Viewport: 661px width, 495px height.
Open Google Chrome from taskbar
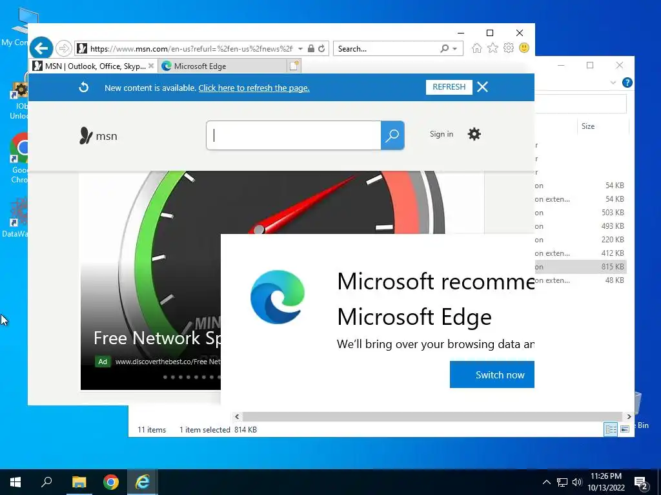111,482
